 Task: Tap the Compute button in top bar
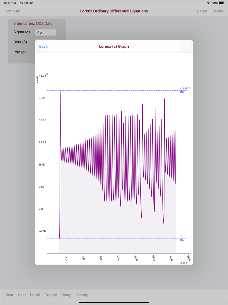(x=12, y=11)
